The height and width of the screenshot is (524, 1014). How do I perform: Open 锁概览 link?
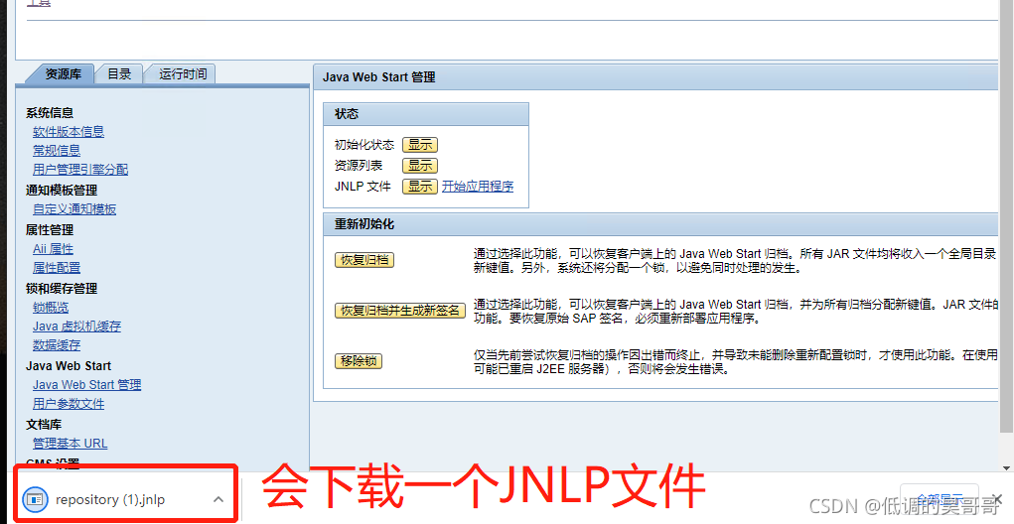click(x=51, y=308)
